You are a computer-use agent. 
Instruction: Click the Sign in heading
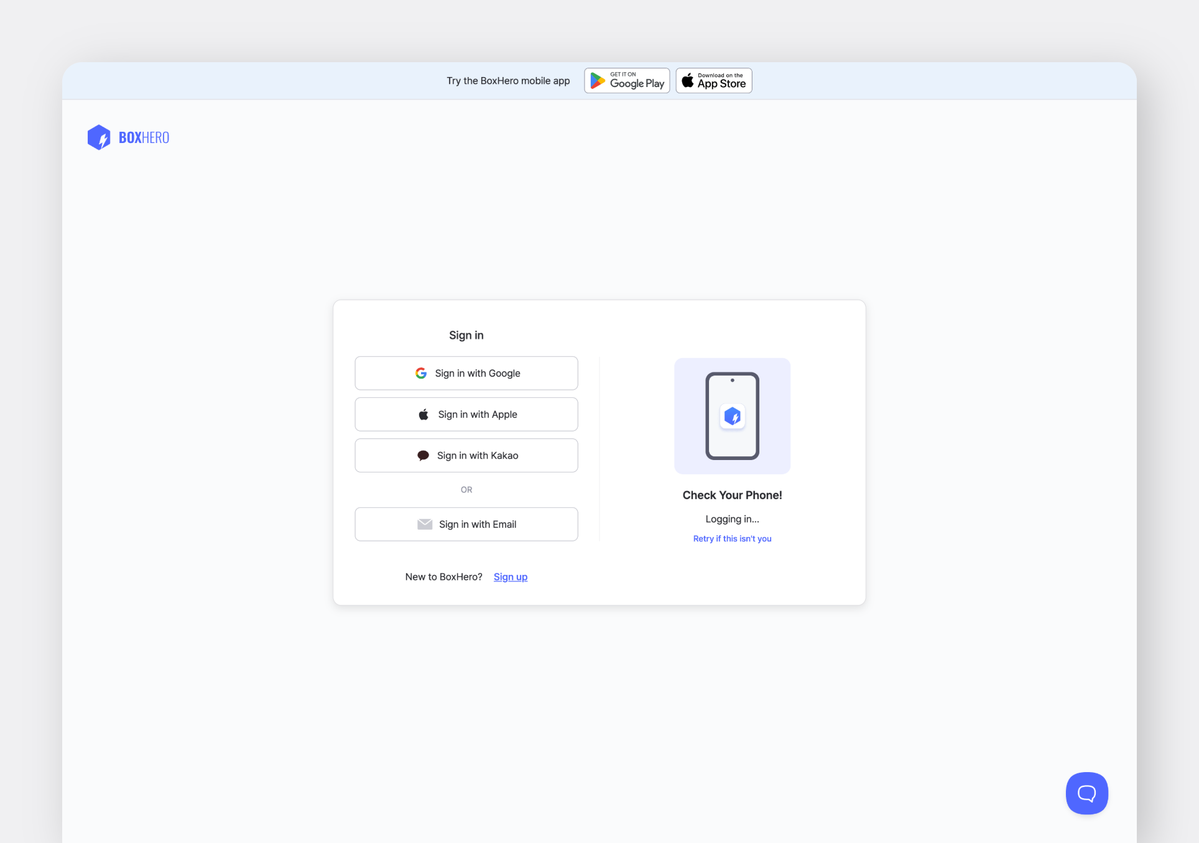(466, 335)
